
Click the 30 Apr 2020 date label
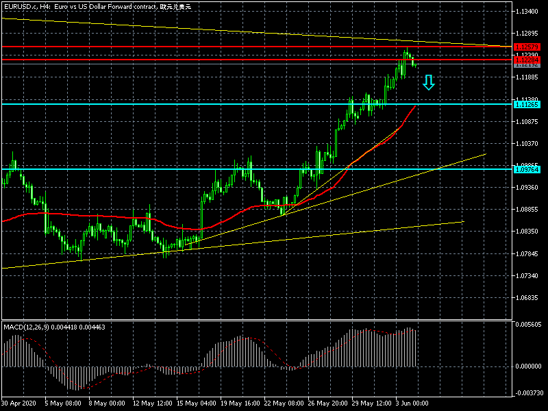(18, 403)
